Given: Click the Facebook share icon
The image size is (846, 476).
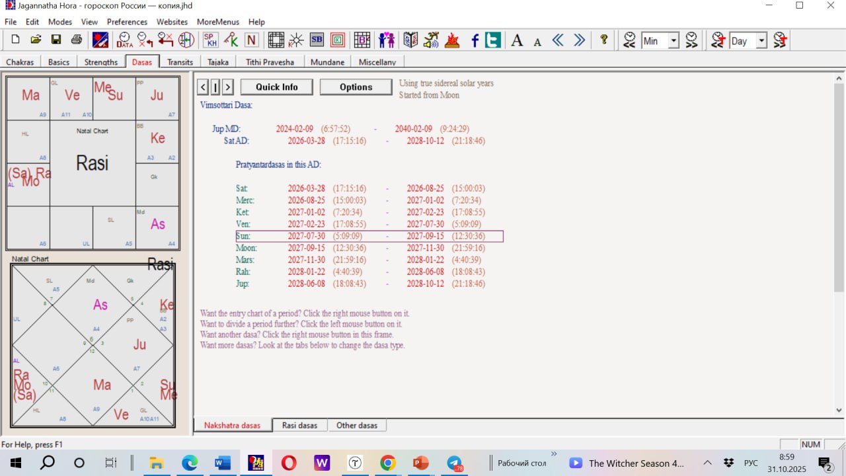Looking at the screenshot, I should (x=475, y=40).
